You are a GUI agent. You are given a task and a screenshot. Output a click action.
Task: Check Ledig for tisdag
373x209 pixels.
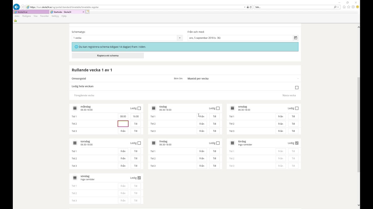pyautogui.click(x=218, y=108)
